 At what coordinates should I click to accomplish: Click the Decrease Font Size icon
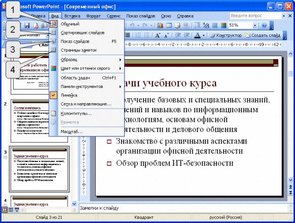(x=167, y=35)
